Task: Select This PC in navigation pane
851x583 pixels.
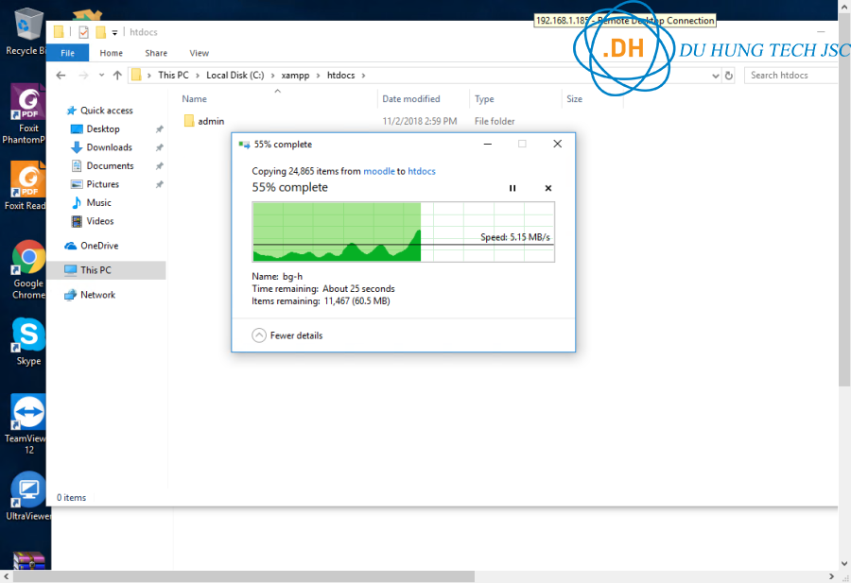Action: (x=96, y=270)
